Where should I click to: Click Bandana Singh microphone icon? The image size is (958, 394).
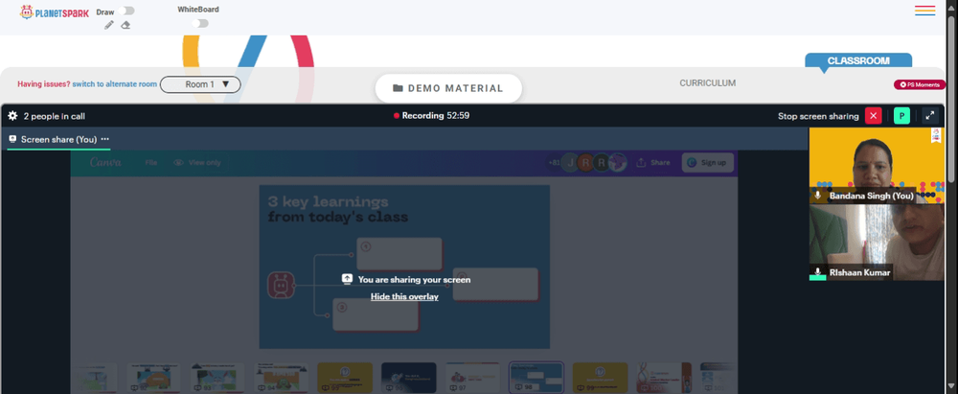click(818, 196)
